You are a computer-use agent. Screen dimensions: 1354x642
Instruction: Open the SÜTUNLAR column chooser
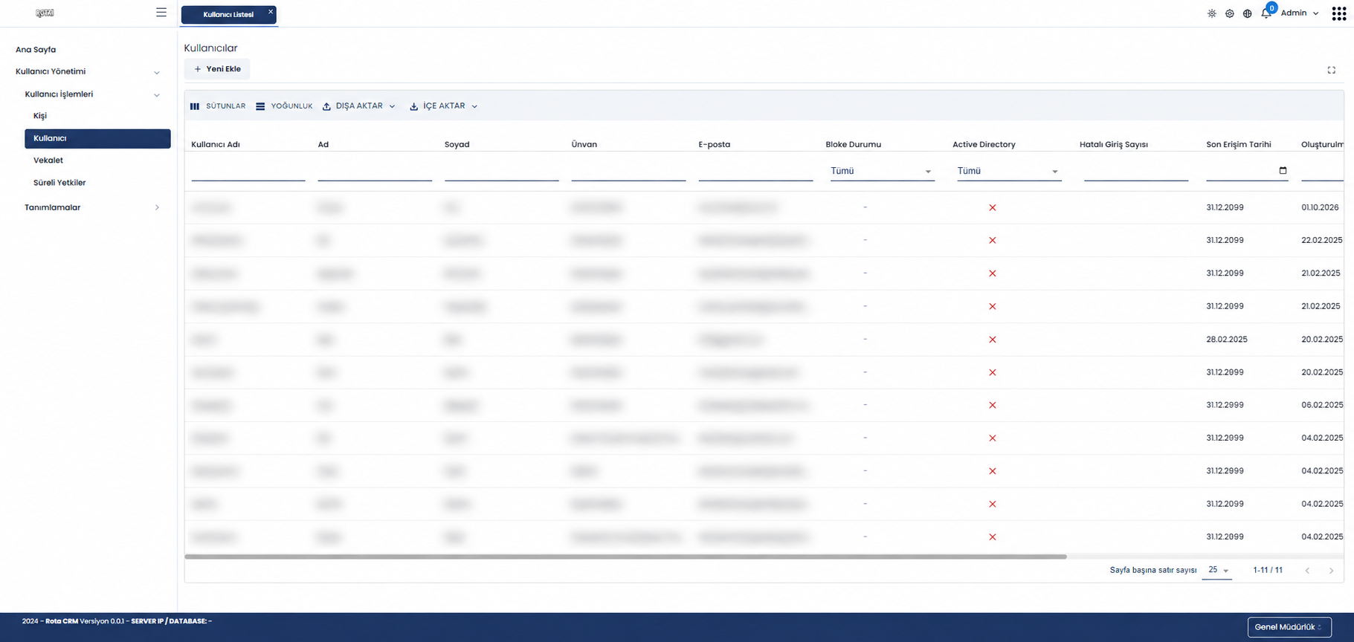[218, 106]
